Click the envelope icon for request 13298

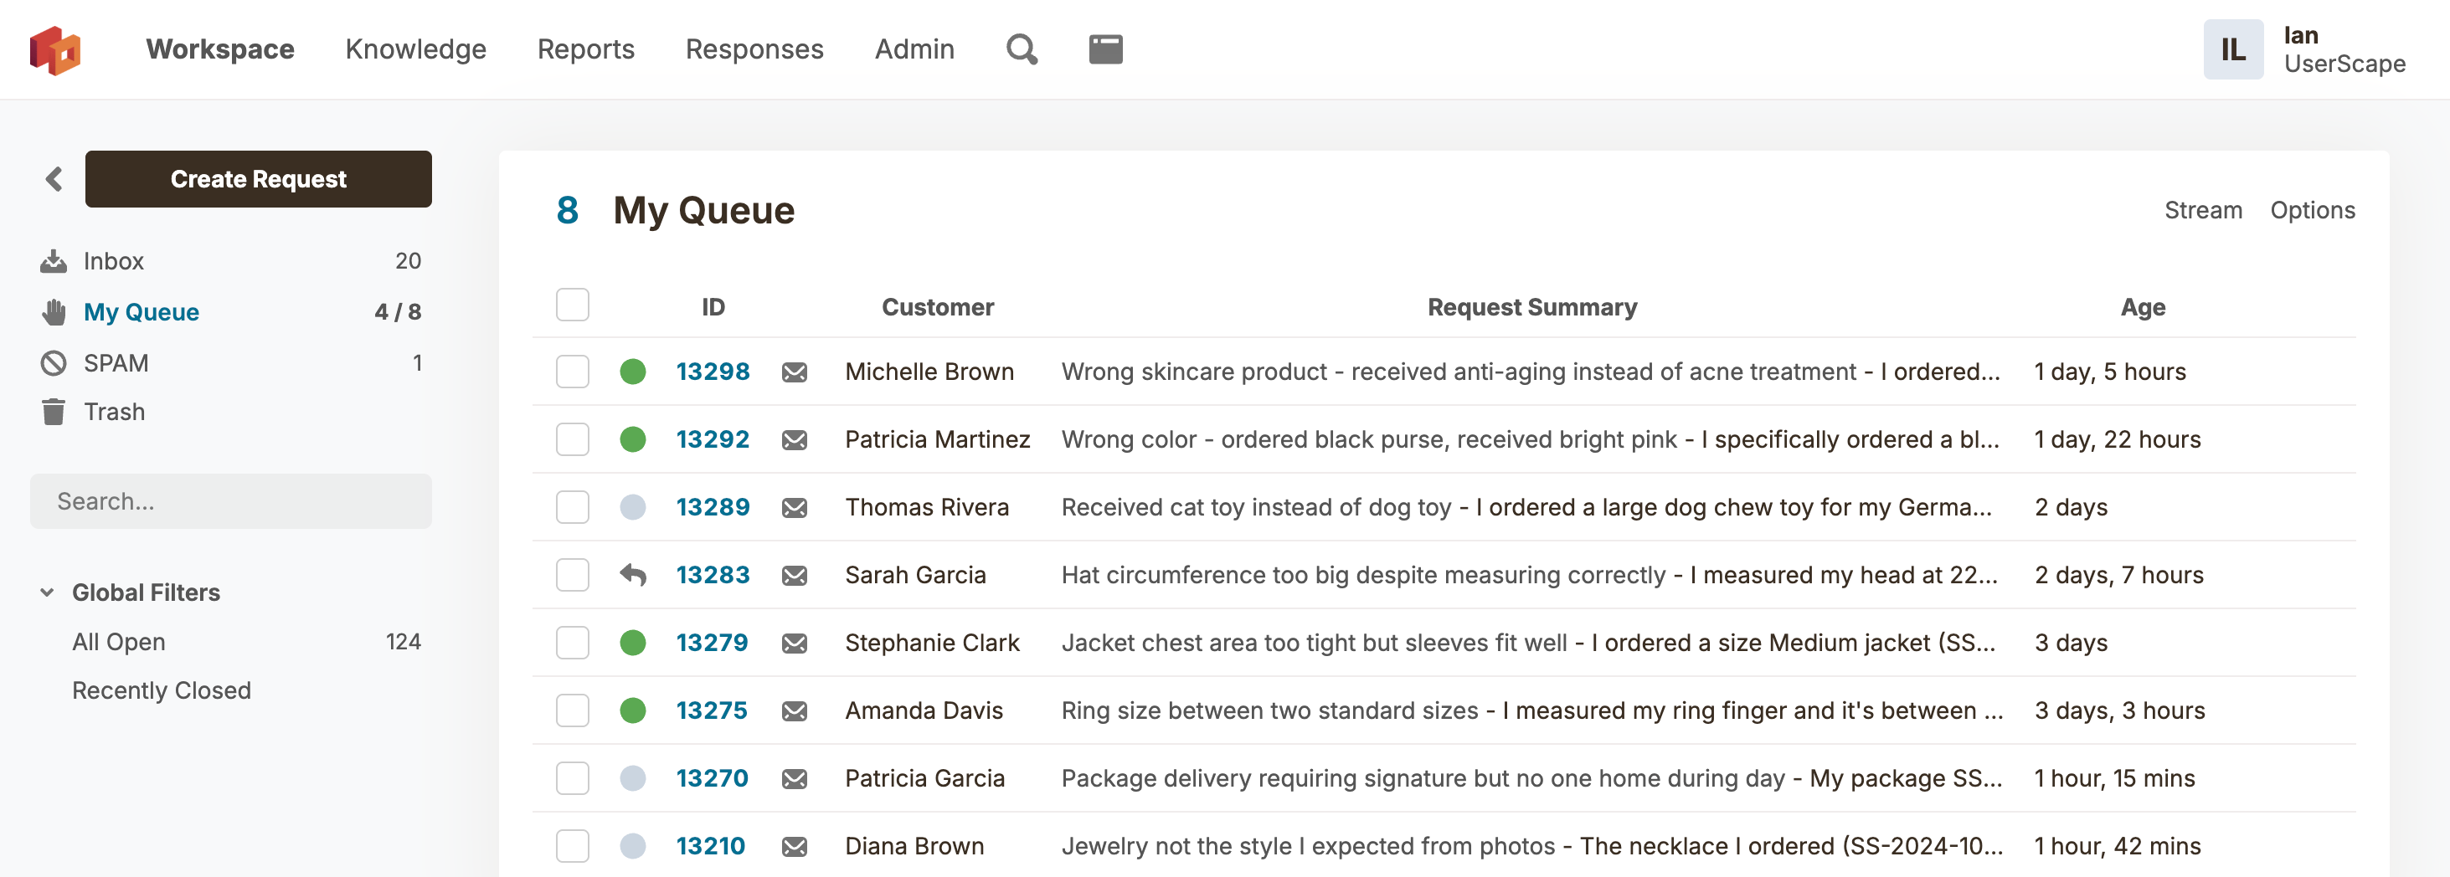[794, 372]
